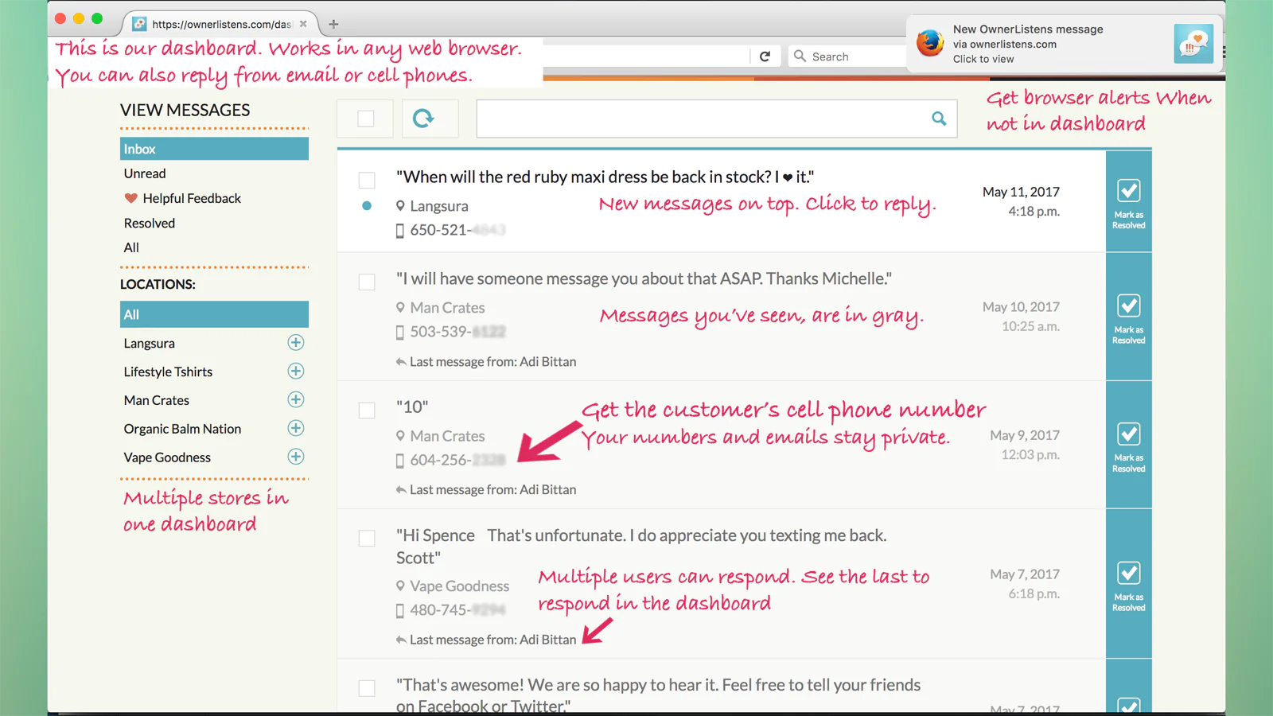Filter by Langsura location name
1273x716 pixels.
[150, 344]
